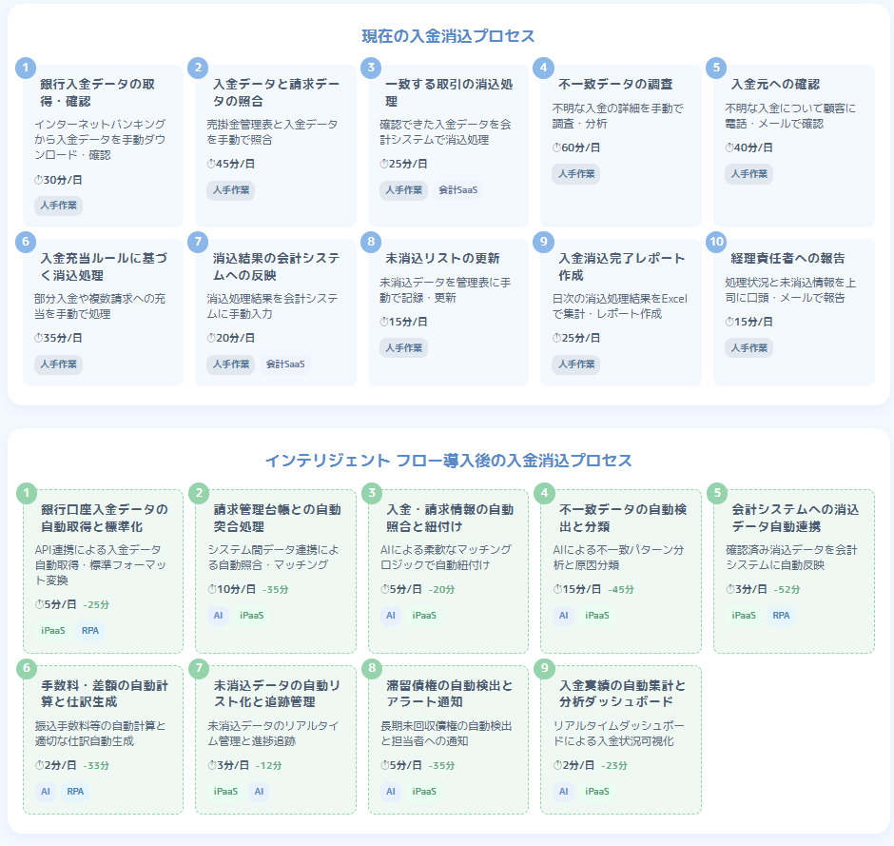Image resolution: width=894 pixels, height=846 pixels.
Task: Click the title 手数料・差額の自動計算と仕訳生成
Action: [105, 694]
